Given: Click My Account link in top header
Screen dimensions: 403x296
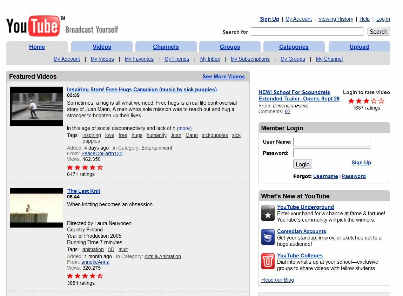Looking at the screenshot, I should click(x=298, y=19).
